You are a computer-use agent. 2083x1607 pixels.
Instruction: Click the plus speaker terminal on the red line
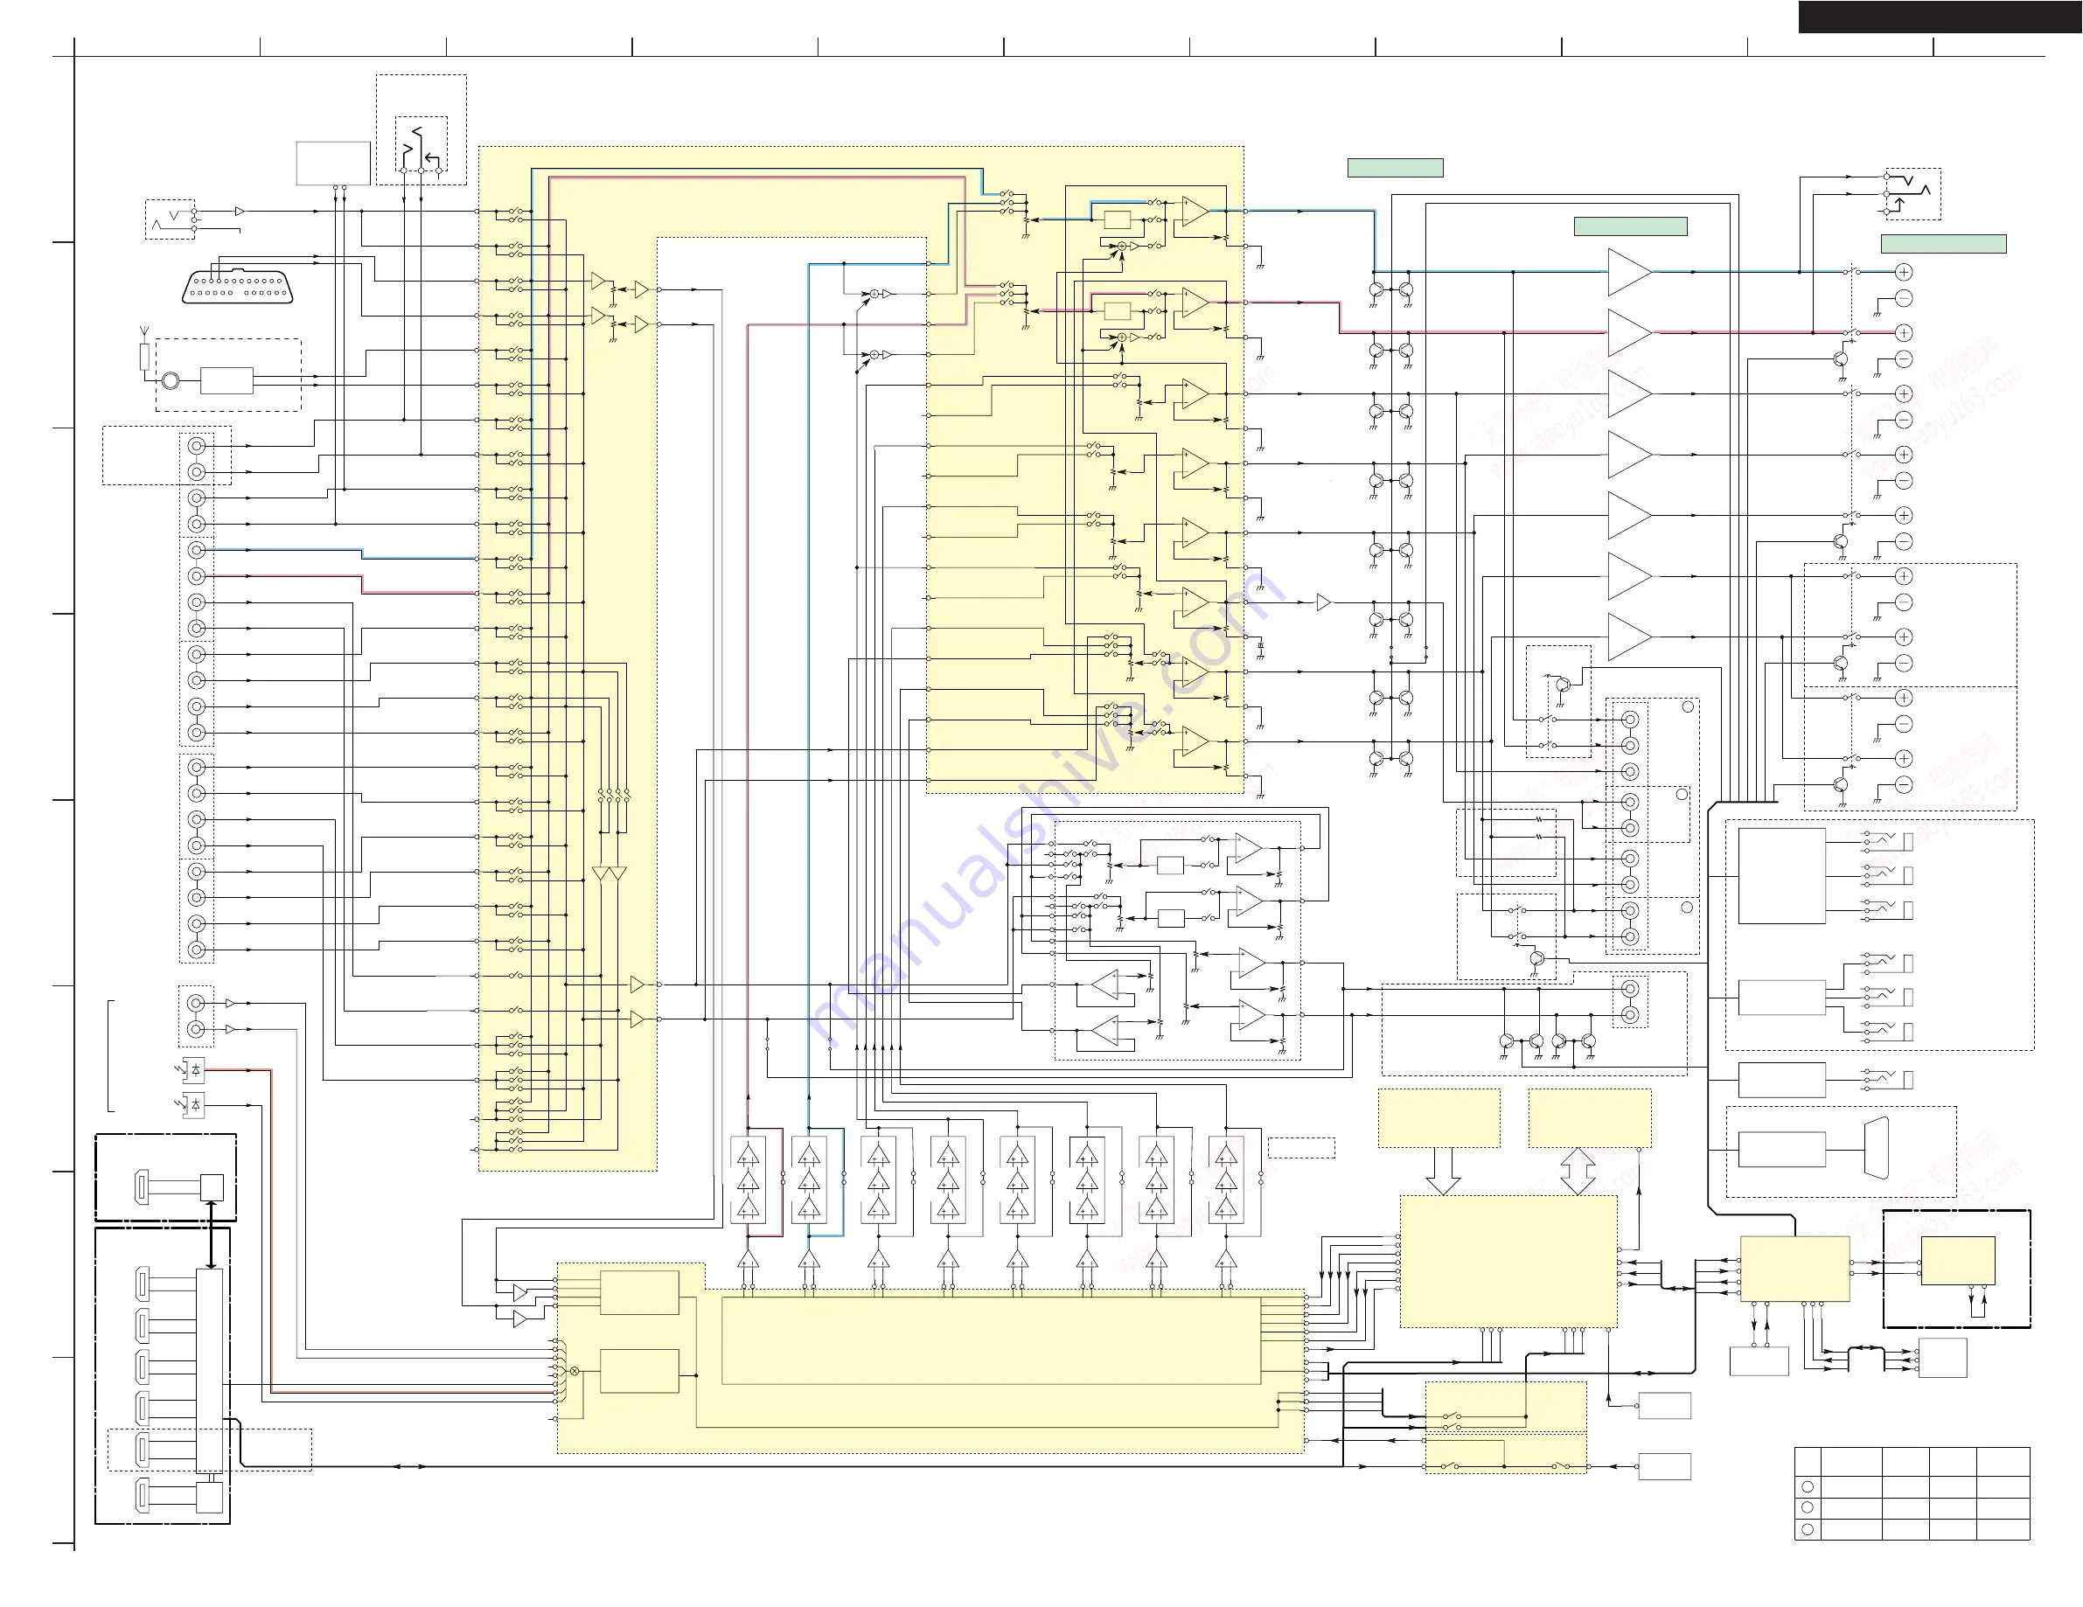[1904, 333]
